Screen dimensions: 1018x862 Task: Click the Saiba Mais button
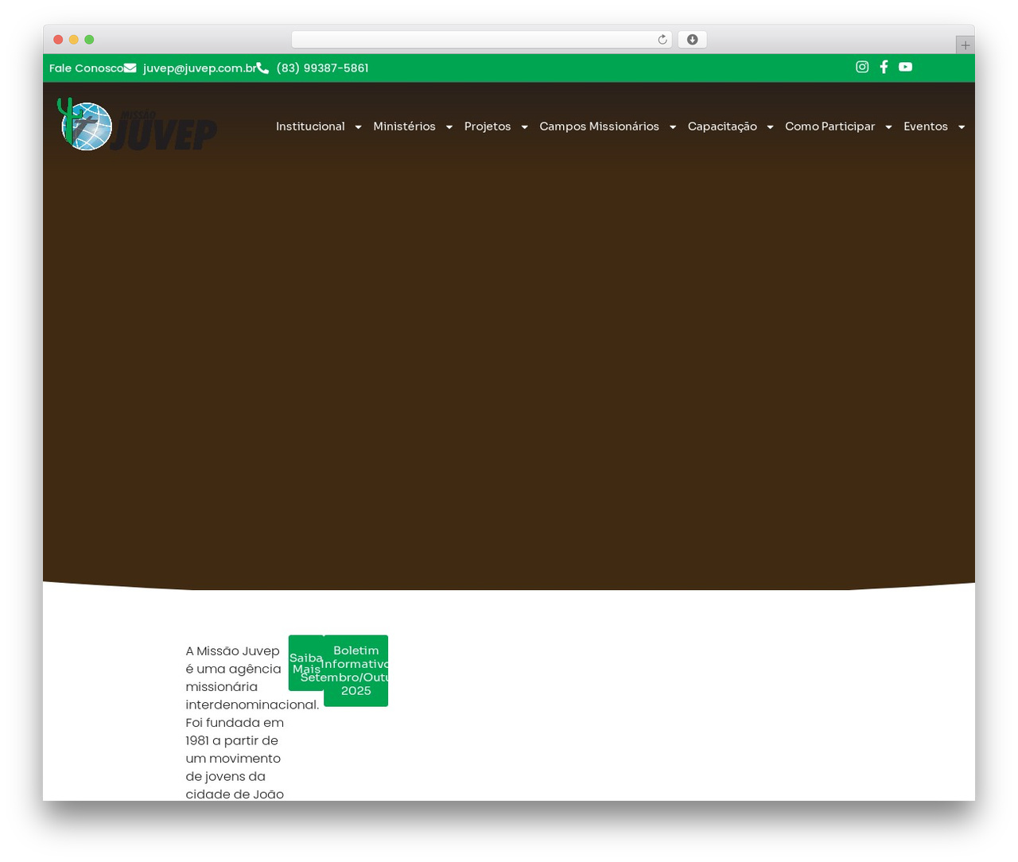tap(306, 663)
